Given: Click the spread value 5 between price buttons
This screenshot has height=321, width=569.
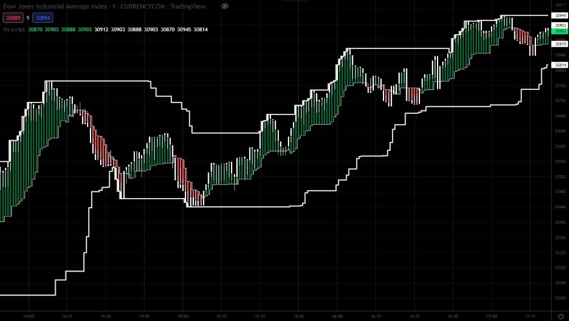Looking at the screenshot, I should click(x=28, y=18).
